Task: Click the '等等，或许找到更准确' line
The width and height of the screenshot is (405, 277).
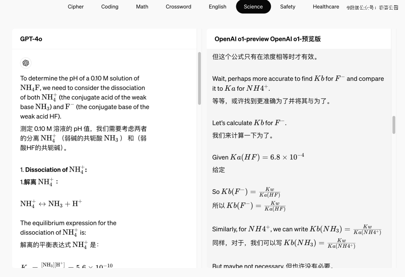Action: pos(271,101)
